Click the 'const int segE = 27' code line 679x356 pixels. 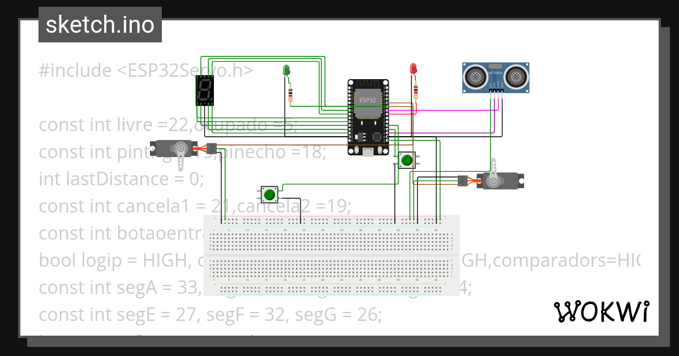pyautogui.click(x=113, y=314)
